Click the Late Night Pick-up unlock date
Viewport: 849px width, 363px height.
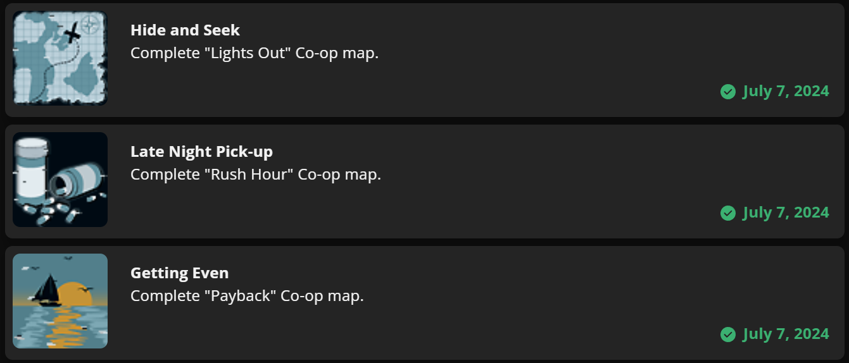[785, 212]
